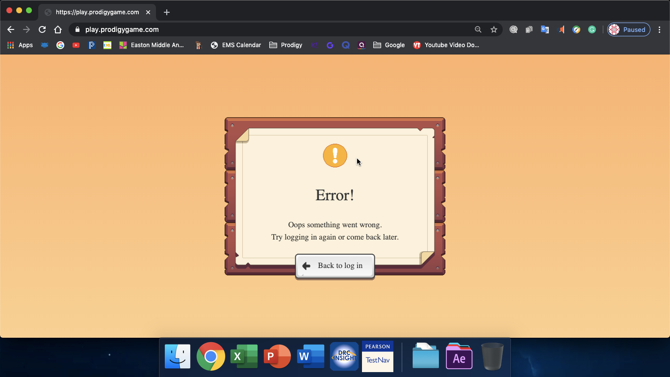
Task: Open the IXL bookmark icon
Action: pos(107,45)
